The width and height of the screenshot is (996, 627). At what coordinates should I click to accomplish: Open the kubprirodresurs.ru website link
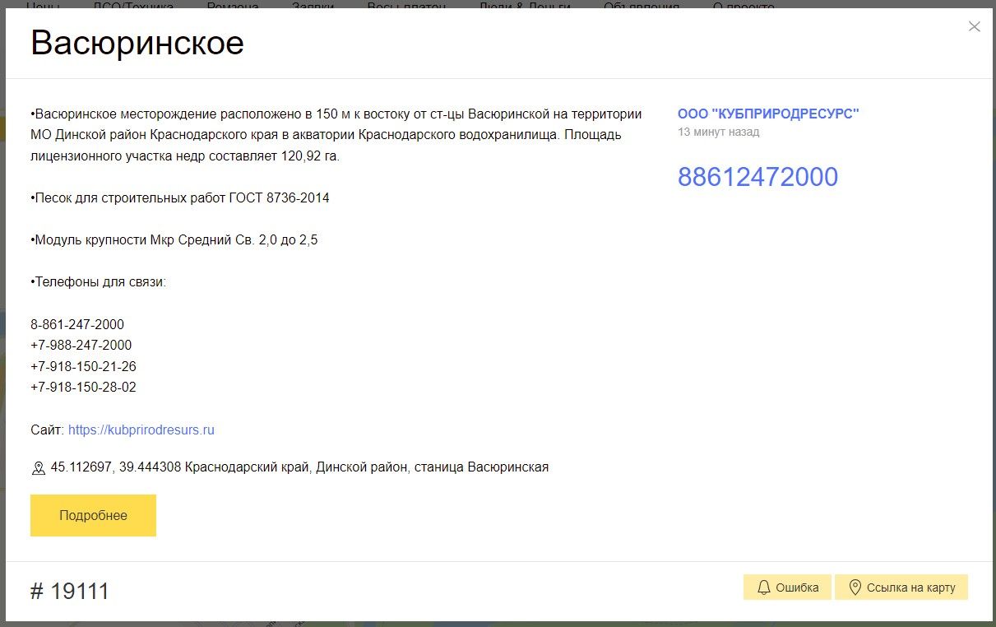coord(141,430)
